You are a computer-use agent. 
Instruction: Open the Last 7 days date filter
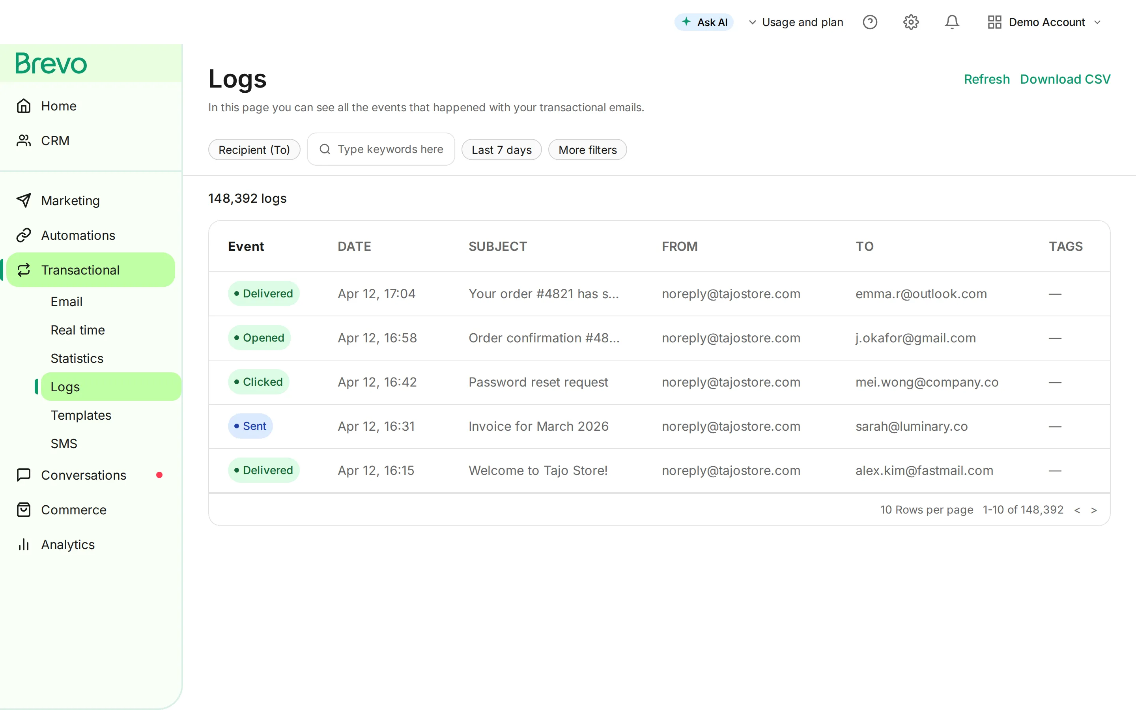click(501, 149)
